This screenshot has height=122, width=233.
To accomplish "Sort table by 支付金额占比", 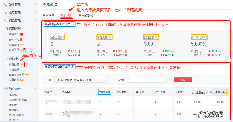I will click(x=211, y=92).
